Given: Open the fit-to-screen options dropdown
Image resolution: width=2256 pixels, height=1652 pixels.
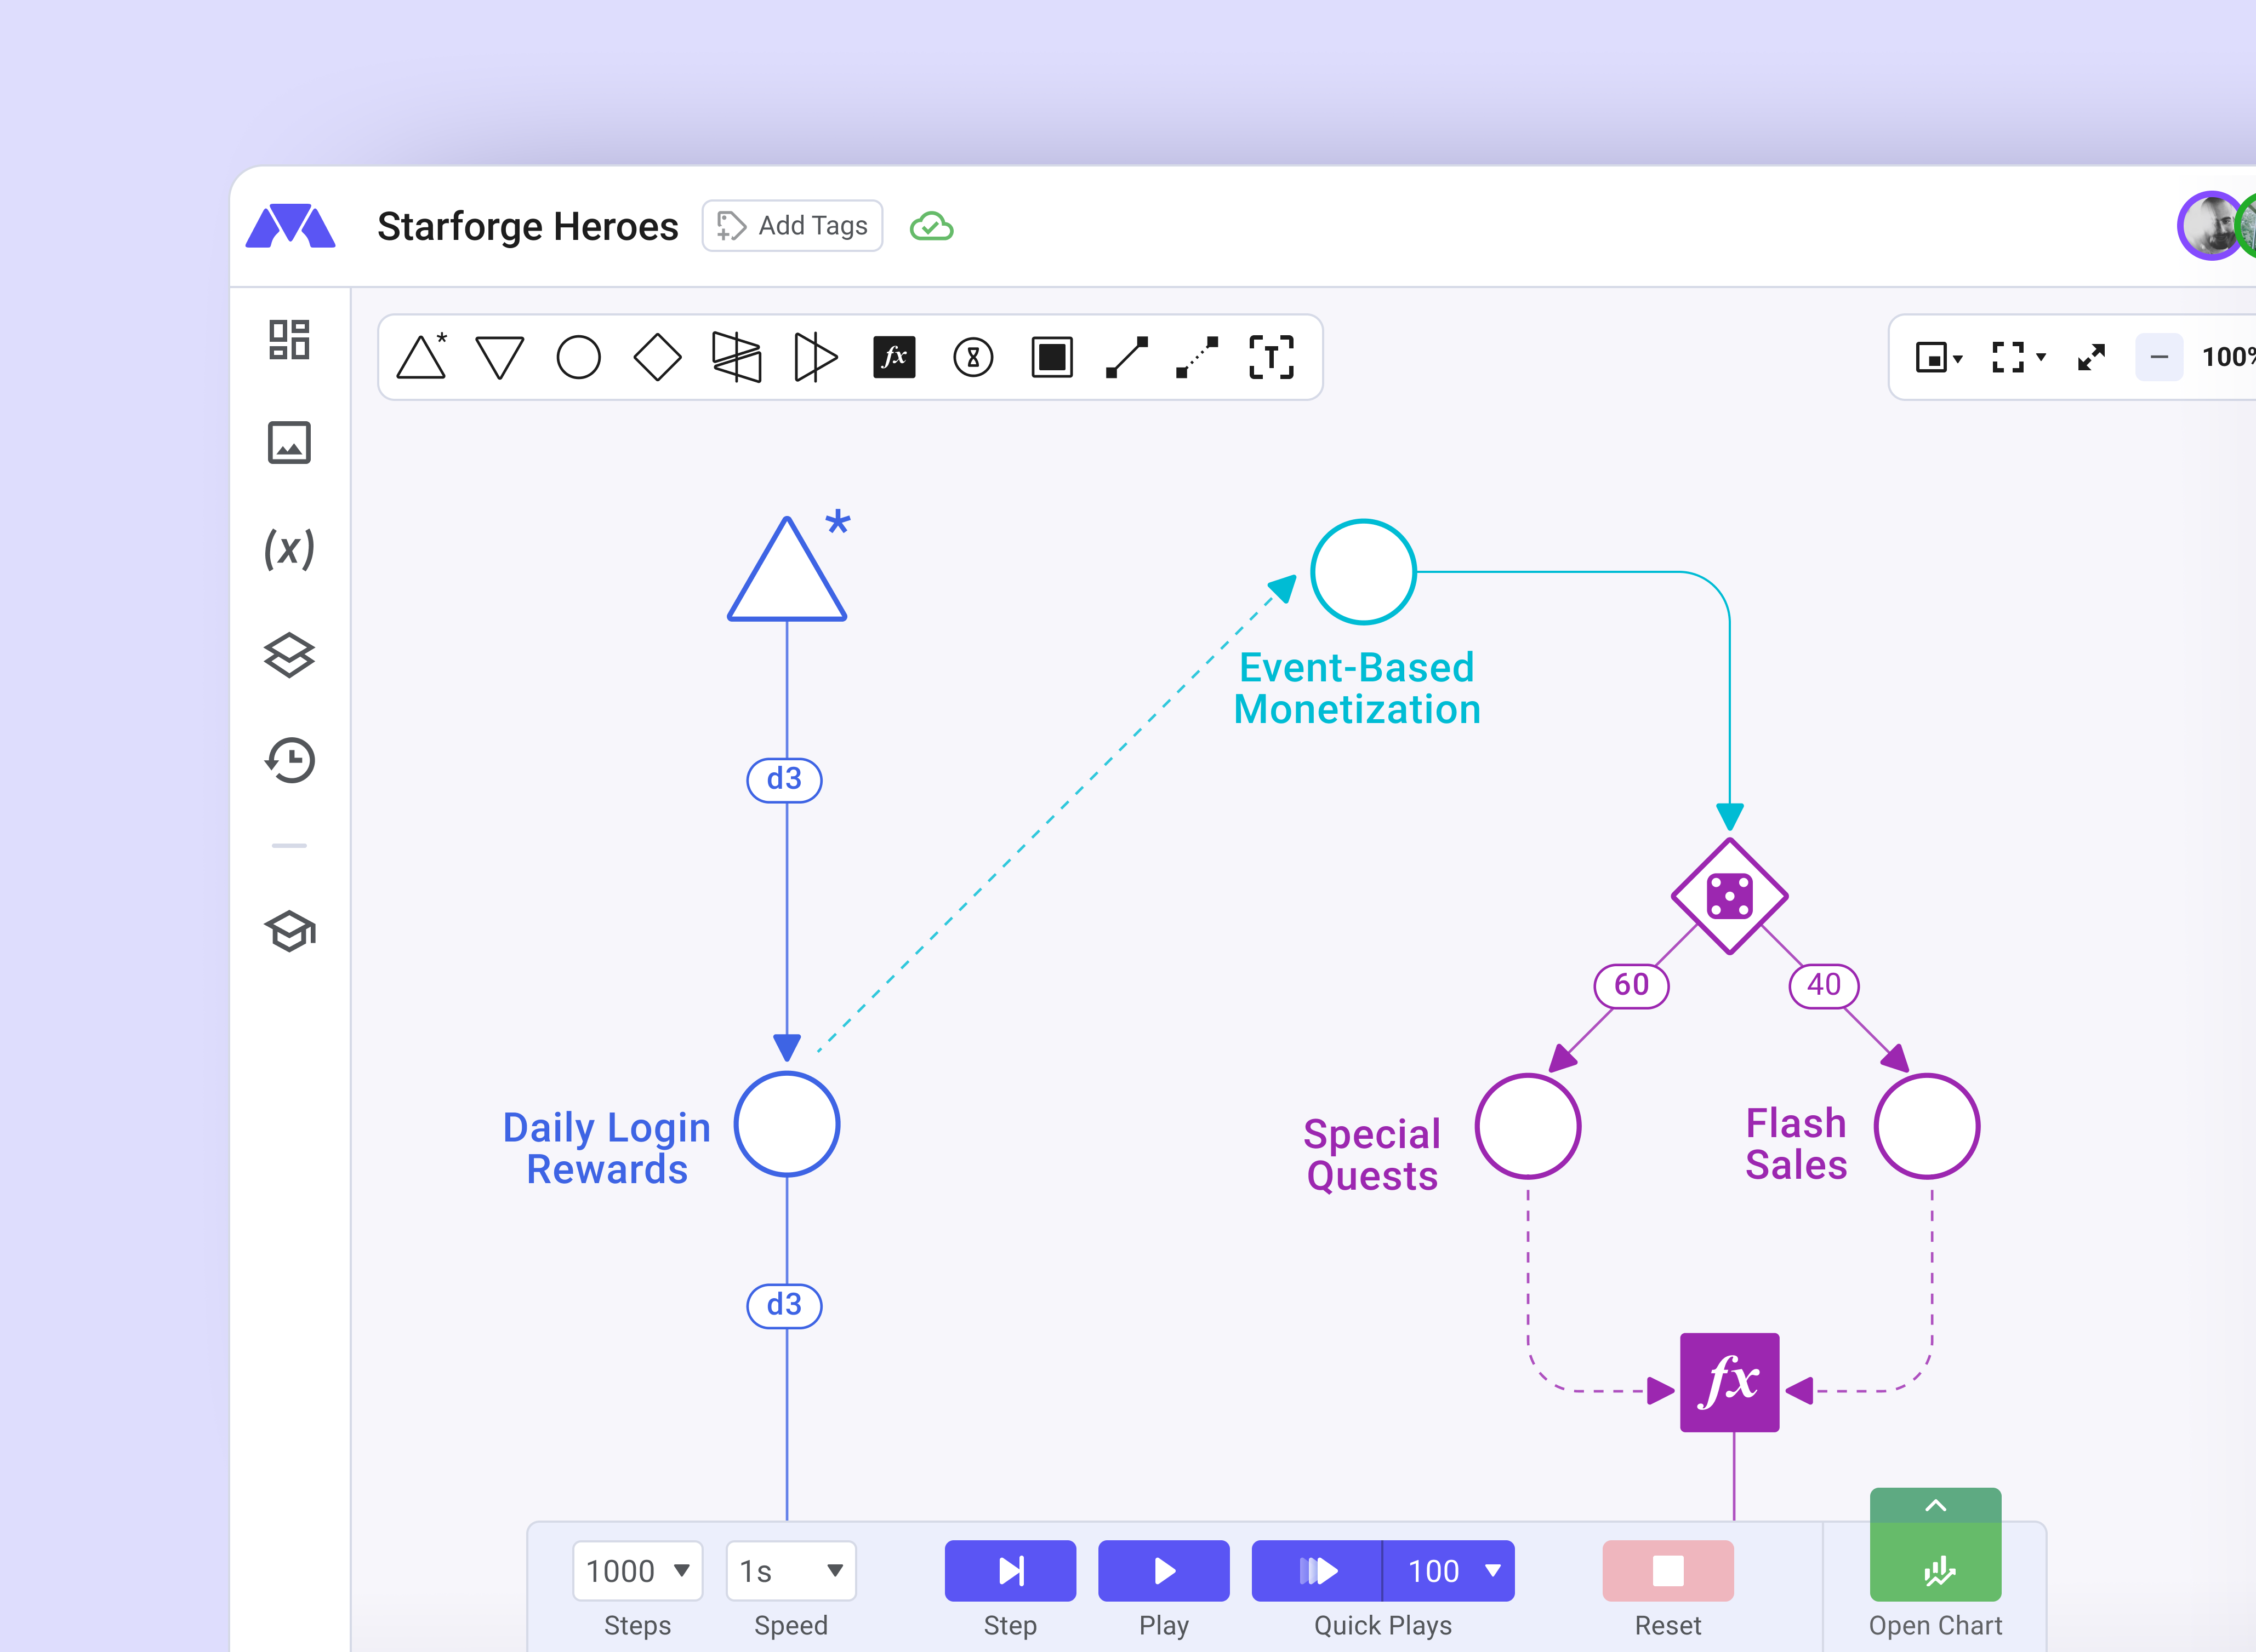Looking at the screenshot, I should coord(2018,357).
